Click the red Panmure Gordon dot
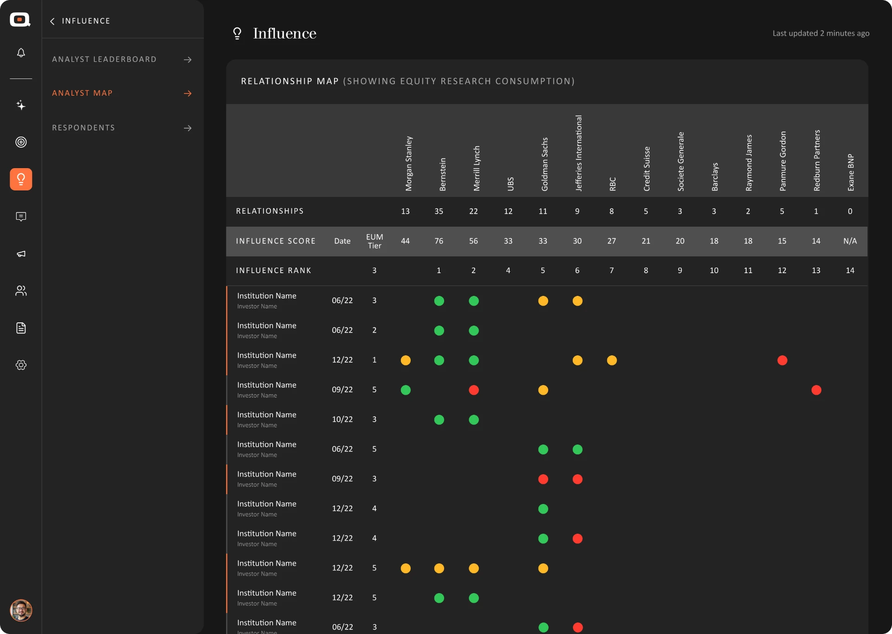 click(782, 360)
